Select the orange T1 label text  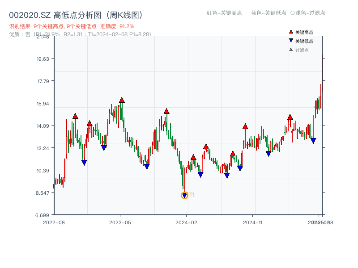[x=192, y=195]
